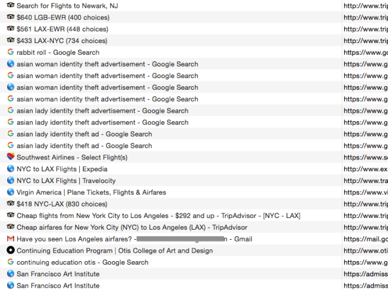Open Southwest Airlines Select Flight(s) history item
The height and width of the screenshot is (290, 388).
tap(72, 157)
